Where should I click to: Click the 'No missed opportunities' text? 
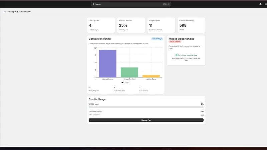click(x=187, y=55)
